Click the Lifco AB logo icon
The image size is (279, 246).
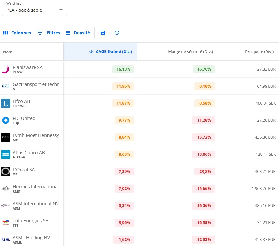tap(6, 103)
